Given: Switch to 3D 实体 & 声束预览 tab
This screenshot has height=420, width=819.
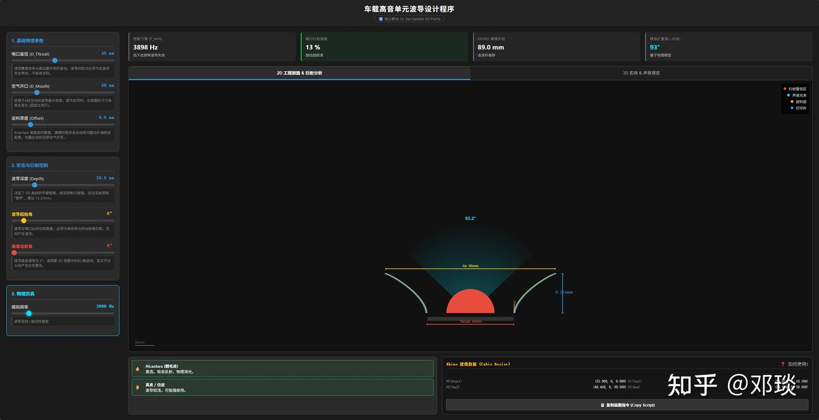Looking at the screenshot, I should pos(641,73).
